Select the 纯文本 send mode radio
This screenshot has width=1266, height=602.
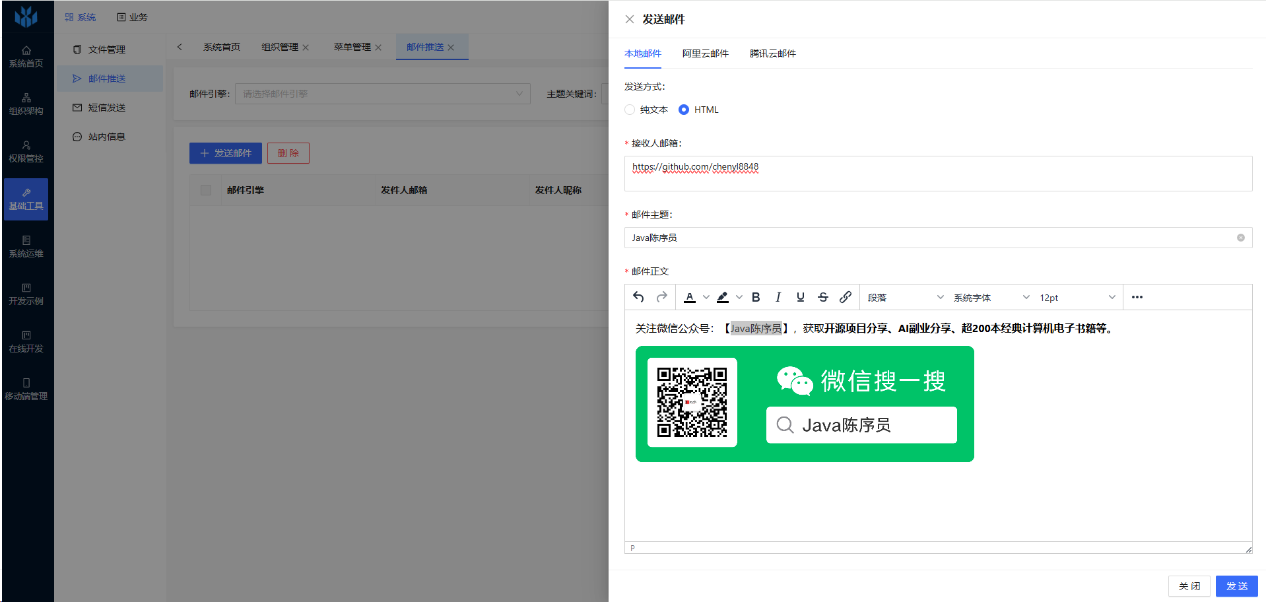[x=630, y=110]
